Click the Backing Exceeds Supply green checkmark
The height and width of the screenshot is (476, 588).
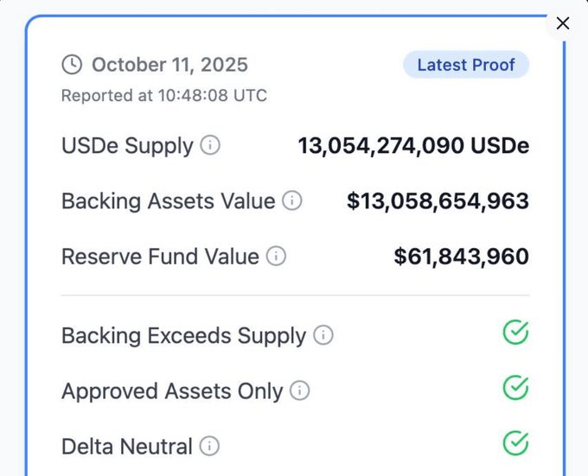click(x=515, y=333)
